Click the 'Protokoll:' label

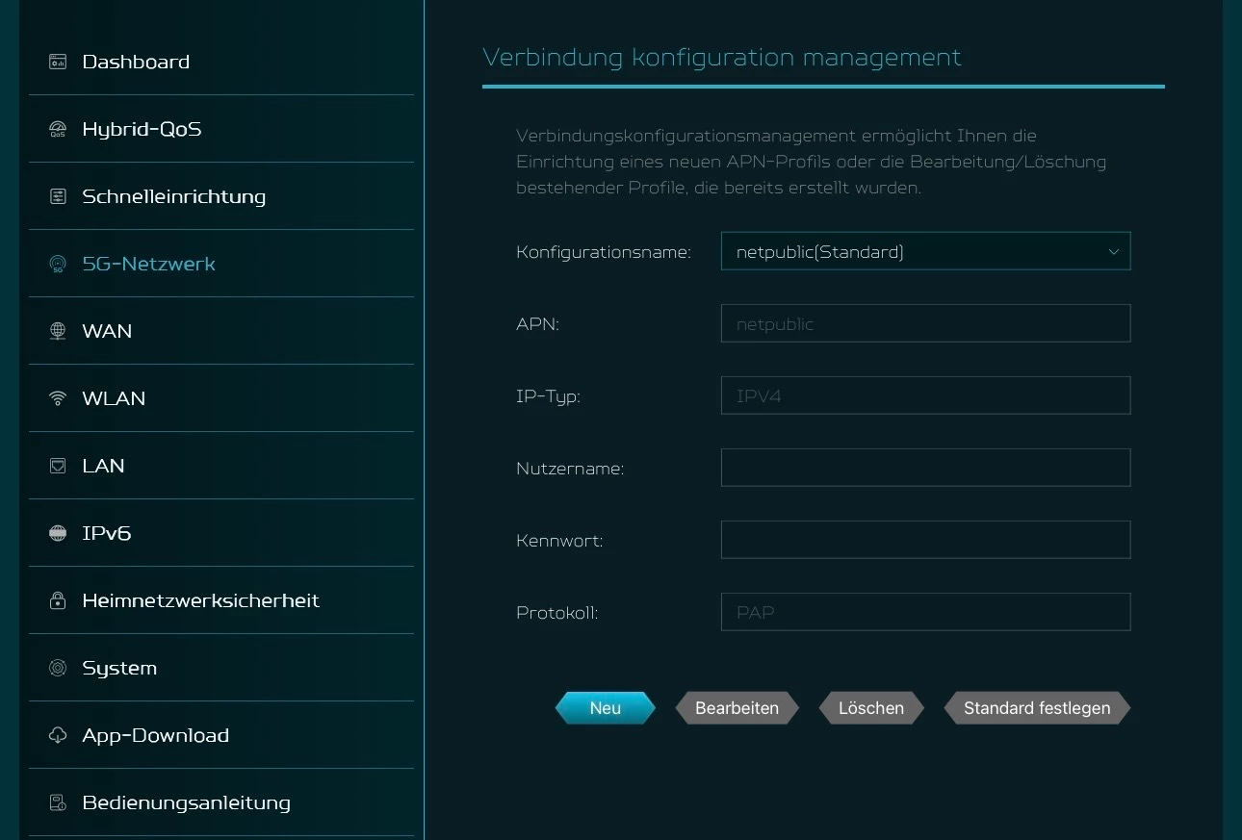coord(557,613)
